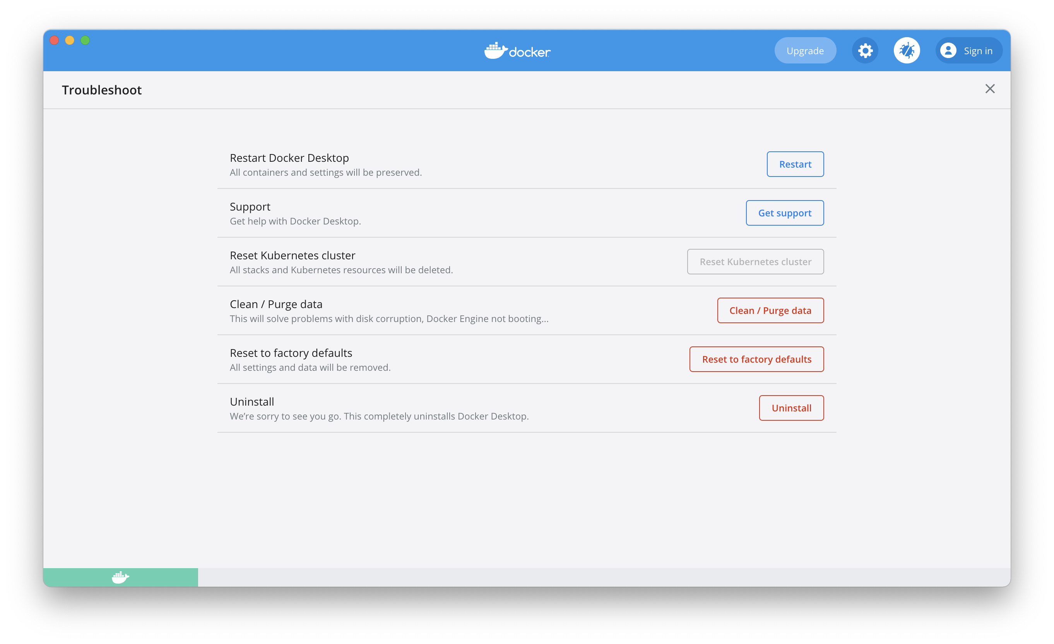Open Get support
1054x644 pixels.
click(785, 213)
